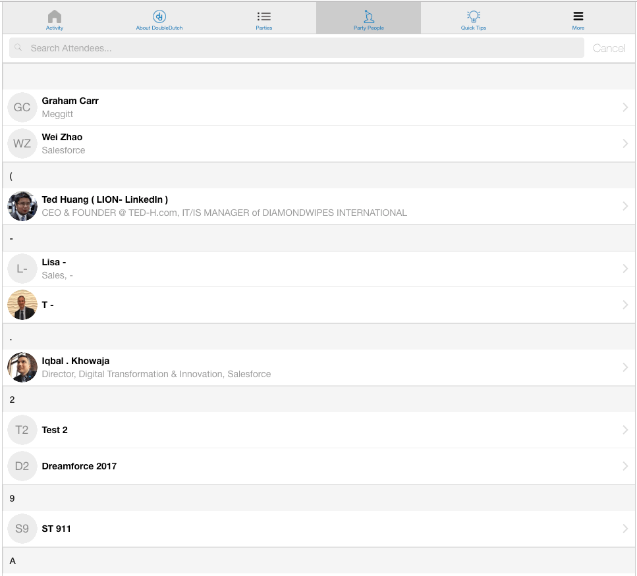Click the '2' section header
Viewport: 637px width, 576px height.
[x=319, y=400]
